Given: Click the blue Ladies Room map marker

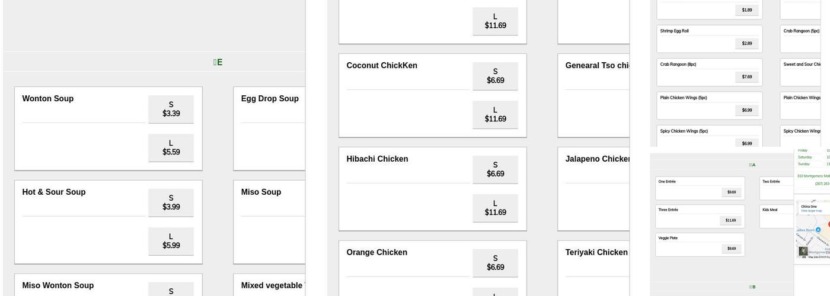Looking at the screenshot, I should pos(818,230).
